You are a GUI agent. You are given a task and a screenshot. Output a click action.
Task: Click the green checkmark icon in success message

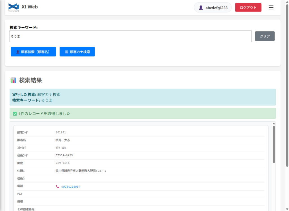click(x=15, y=114)
